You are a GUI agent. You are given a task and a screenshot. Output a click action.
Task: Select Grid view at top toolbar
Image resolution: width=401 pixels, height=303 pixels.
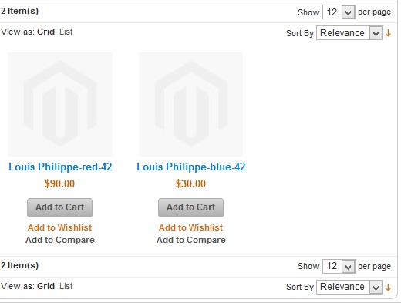coord(45,32)
